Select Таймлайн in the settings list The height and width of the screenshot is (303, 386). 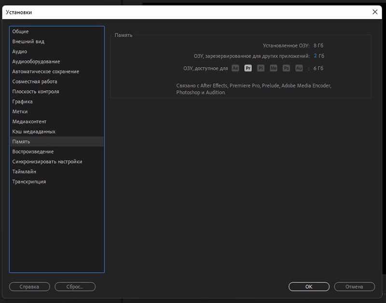pos(24,172)
